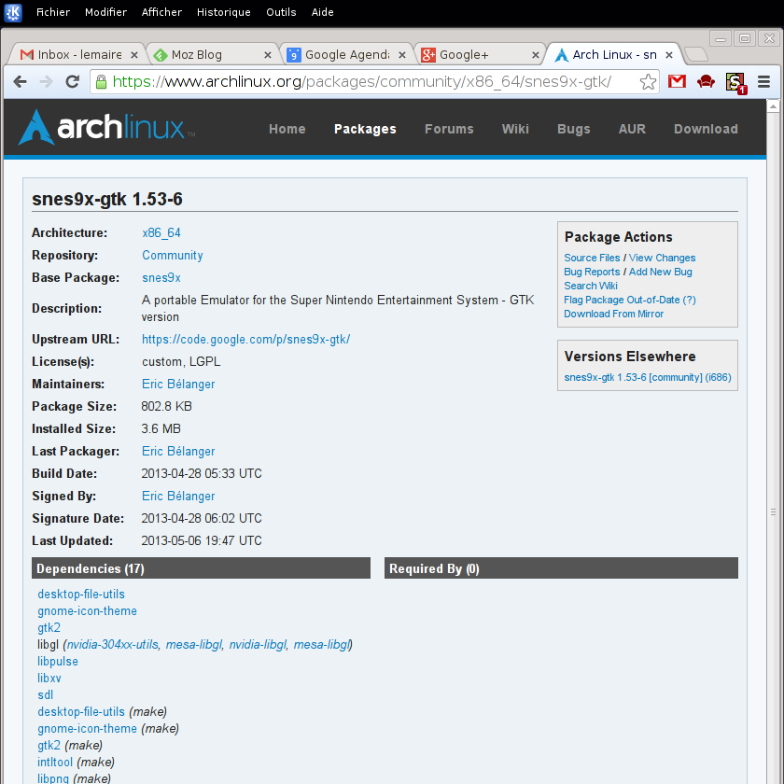The height and width of the screenshot is (784, 784).
Task: Click the green padlock security icon
Action: click(x=101, y=81)
